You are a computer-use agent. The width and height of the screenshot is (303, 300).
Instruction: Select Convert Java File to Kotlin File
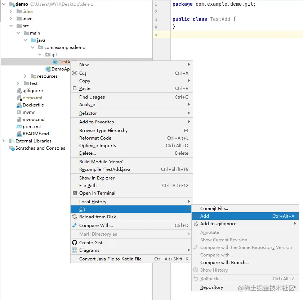coord(131,259)
